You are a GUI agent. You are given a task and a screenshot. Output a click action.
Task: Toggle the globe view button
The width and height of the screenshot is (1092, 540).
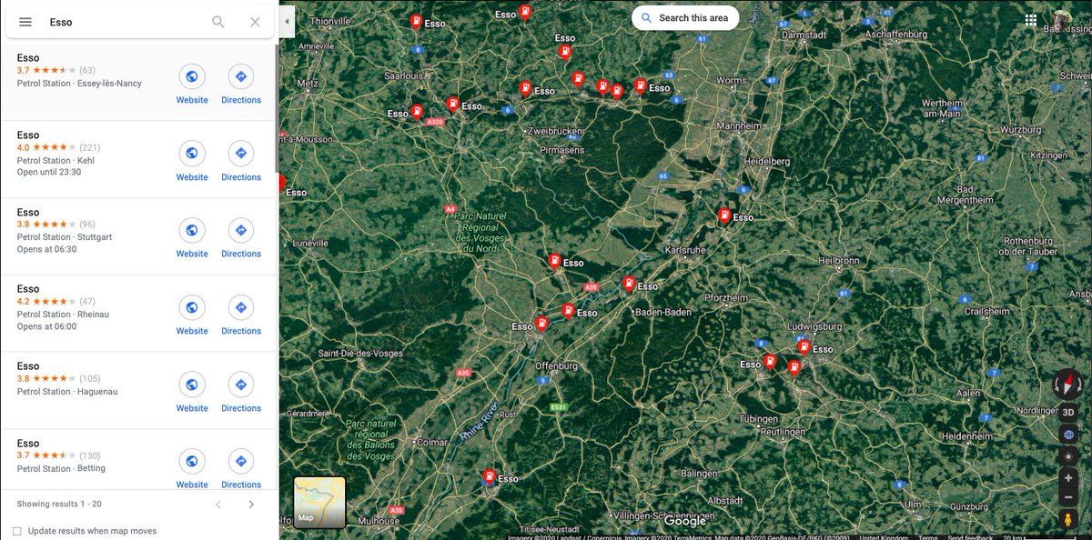pos(1068,435)
